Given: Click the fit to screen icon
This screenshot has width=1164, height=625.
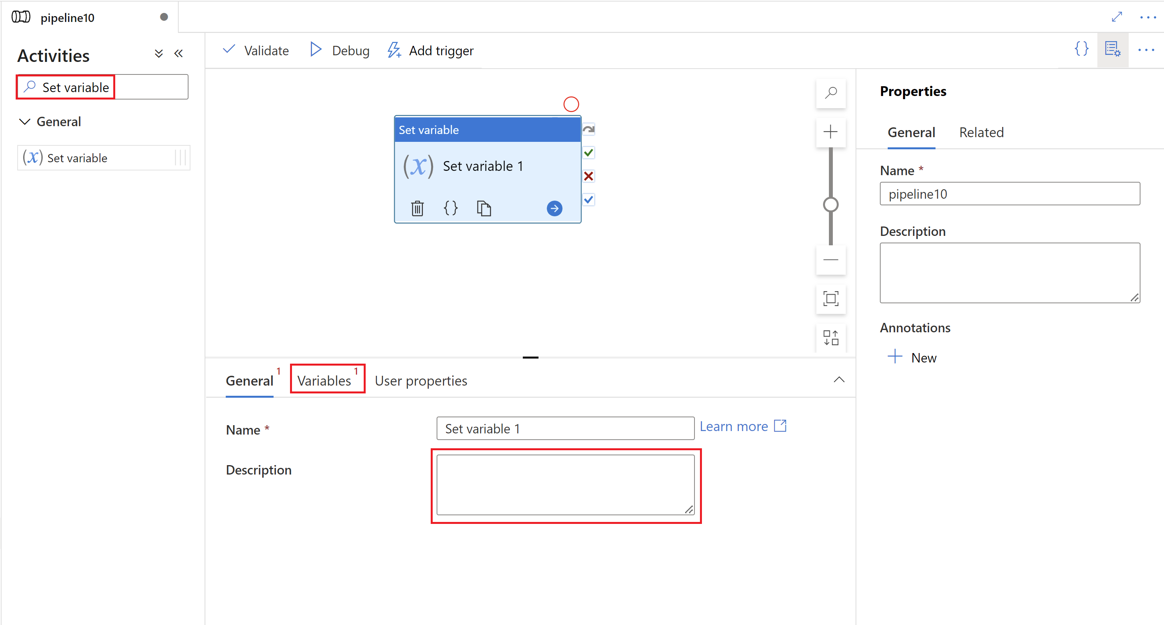Looking at the screenshot, I should coord(830,299).
